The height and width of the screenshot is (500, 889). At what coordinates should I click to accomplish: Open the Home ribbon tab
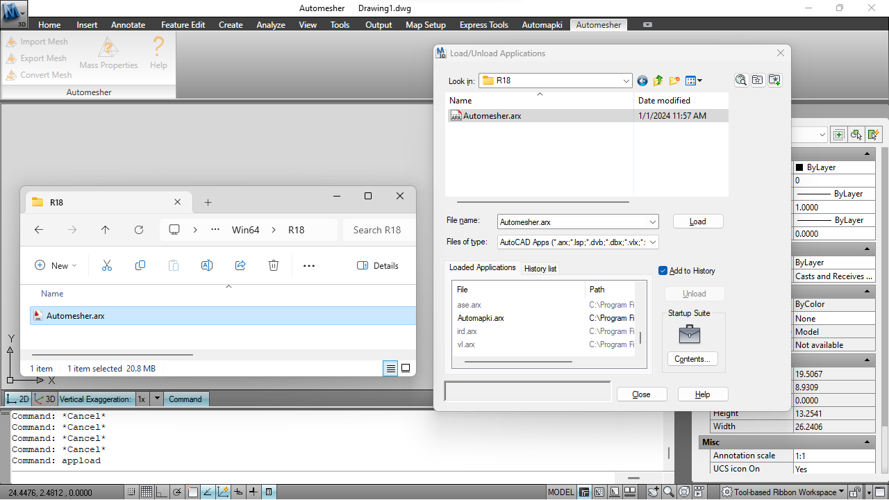(x=49, y=25)
